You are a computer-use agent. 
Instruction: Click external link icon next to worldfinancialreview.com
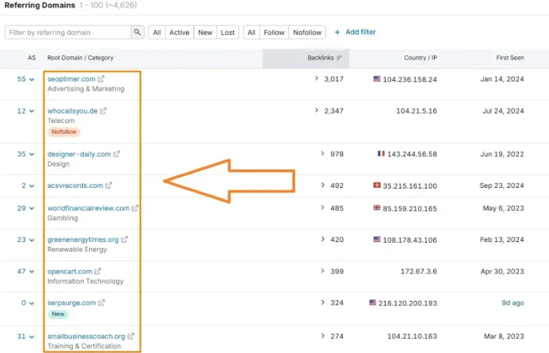pos(135,208)
